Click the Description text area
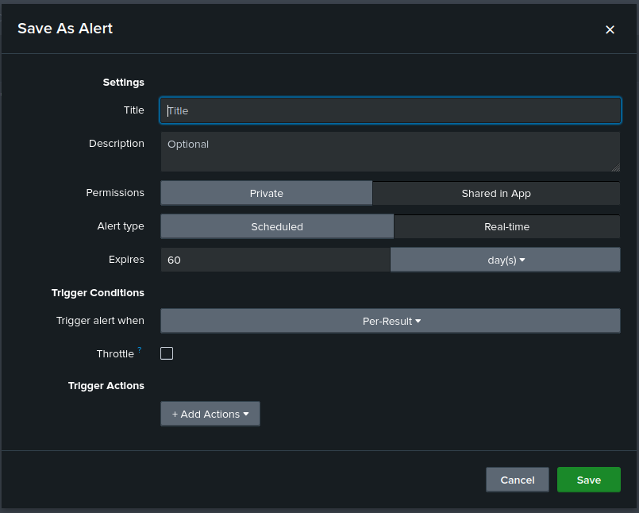The image size is (639, 513). (391, 152)
